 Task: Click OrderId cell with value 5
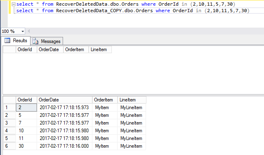[x=26, y=115]
